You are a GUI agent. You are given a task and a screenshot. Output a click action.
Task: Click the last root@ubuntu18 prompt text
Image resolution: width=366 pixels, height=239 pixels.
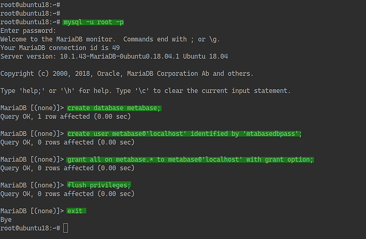click(x=30, y=228)
